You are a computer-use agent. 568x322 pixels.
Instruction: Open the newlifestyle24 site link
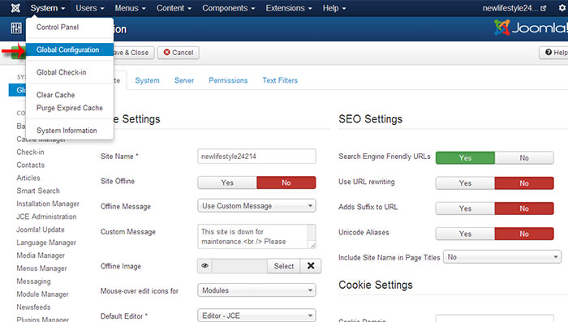click(510, 8)
